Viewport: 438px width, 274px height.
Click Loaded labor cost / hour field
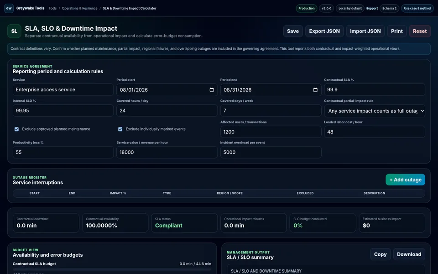click(375, 132)
